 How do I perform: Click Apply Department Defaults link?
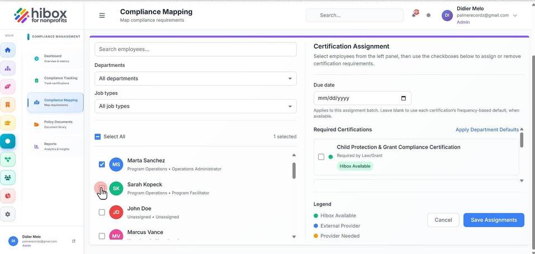487,130
